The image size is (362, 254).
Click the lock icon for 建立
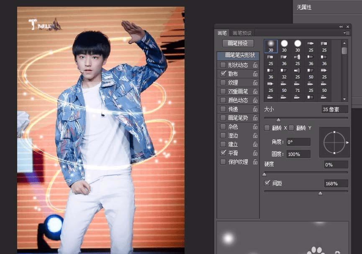[x=255, y=144]
